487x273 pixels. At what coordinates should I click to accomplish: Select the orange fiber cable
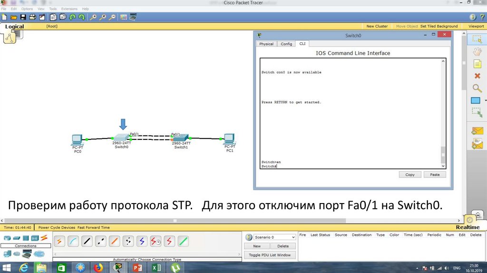pos(114,241)
